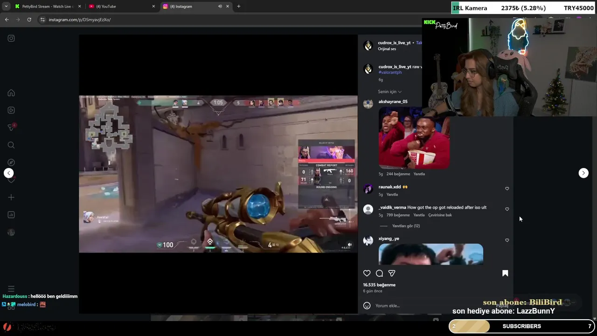Like the post with heart icon
Screen dimensions: 597x336
coord(367,273)
